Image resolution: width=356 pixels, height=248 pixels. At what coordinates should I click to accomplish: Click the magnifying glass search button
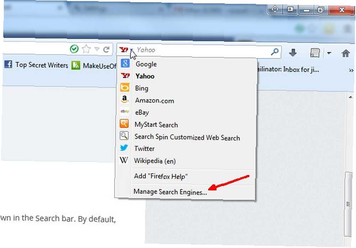(275, 52)
